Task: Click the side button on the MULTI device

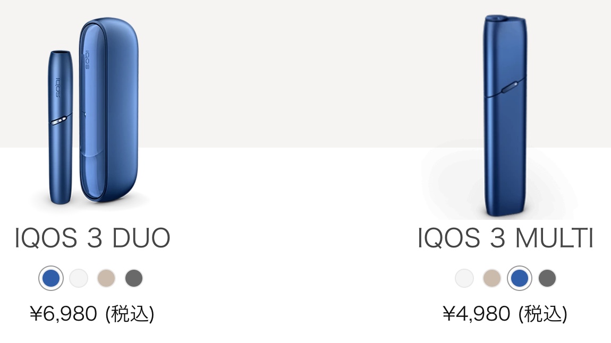Action: pos(510,87)
